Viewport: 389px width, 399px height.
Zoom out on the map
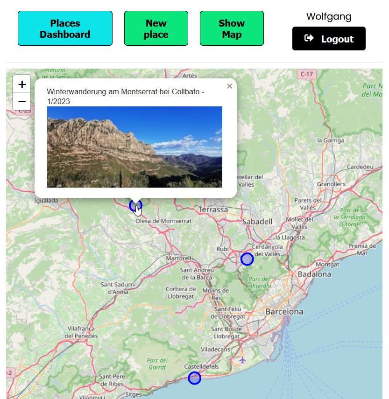click(21, 101)
